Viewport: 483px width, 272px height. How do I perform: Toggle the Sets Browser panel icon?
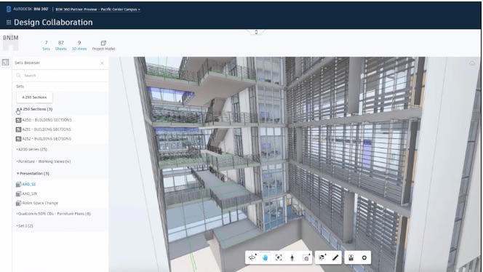[x=6, y=63]
